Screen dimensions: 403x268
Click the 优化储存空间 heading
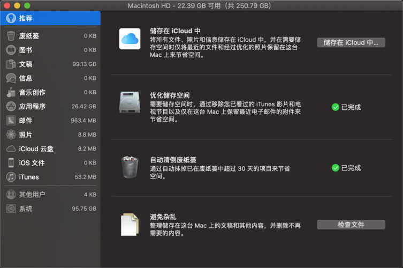pos(170,95)
